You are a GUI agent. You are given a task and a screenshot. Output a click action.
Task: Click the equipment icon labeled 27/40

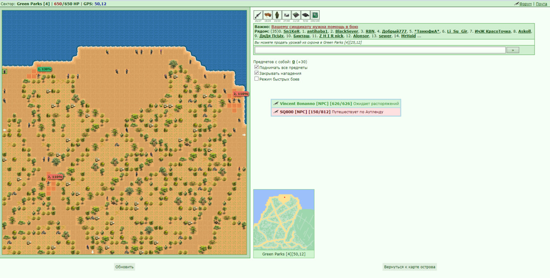[287, 15]
